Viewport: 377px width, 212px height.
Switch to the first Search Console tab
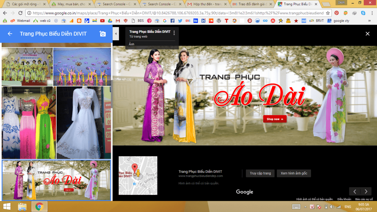tap(117, 4)
